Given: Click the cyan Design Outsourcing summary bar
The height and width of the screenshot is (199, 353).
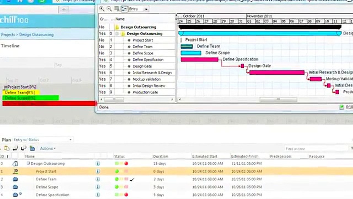Looking at the screenshot, I should pyautogui.click(x=260, y=33).
